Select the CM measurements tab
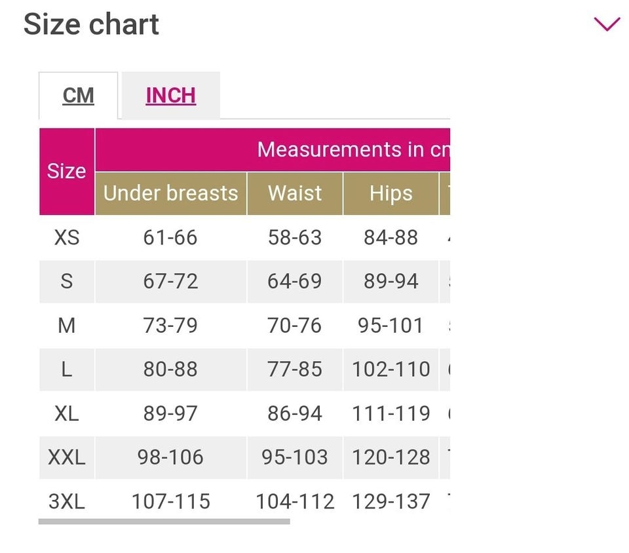The image size is (629, 553). coord(79,96)
